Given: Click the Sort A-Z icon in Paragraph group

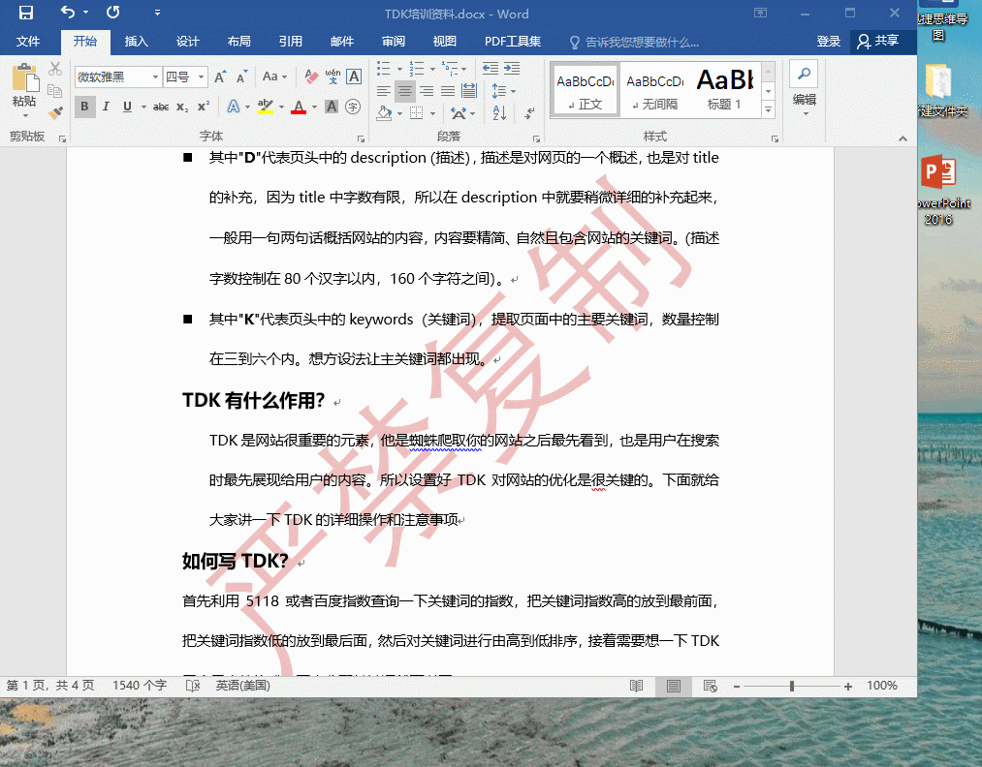Looking at the screenshot, I should (x=498, y=113).
